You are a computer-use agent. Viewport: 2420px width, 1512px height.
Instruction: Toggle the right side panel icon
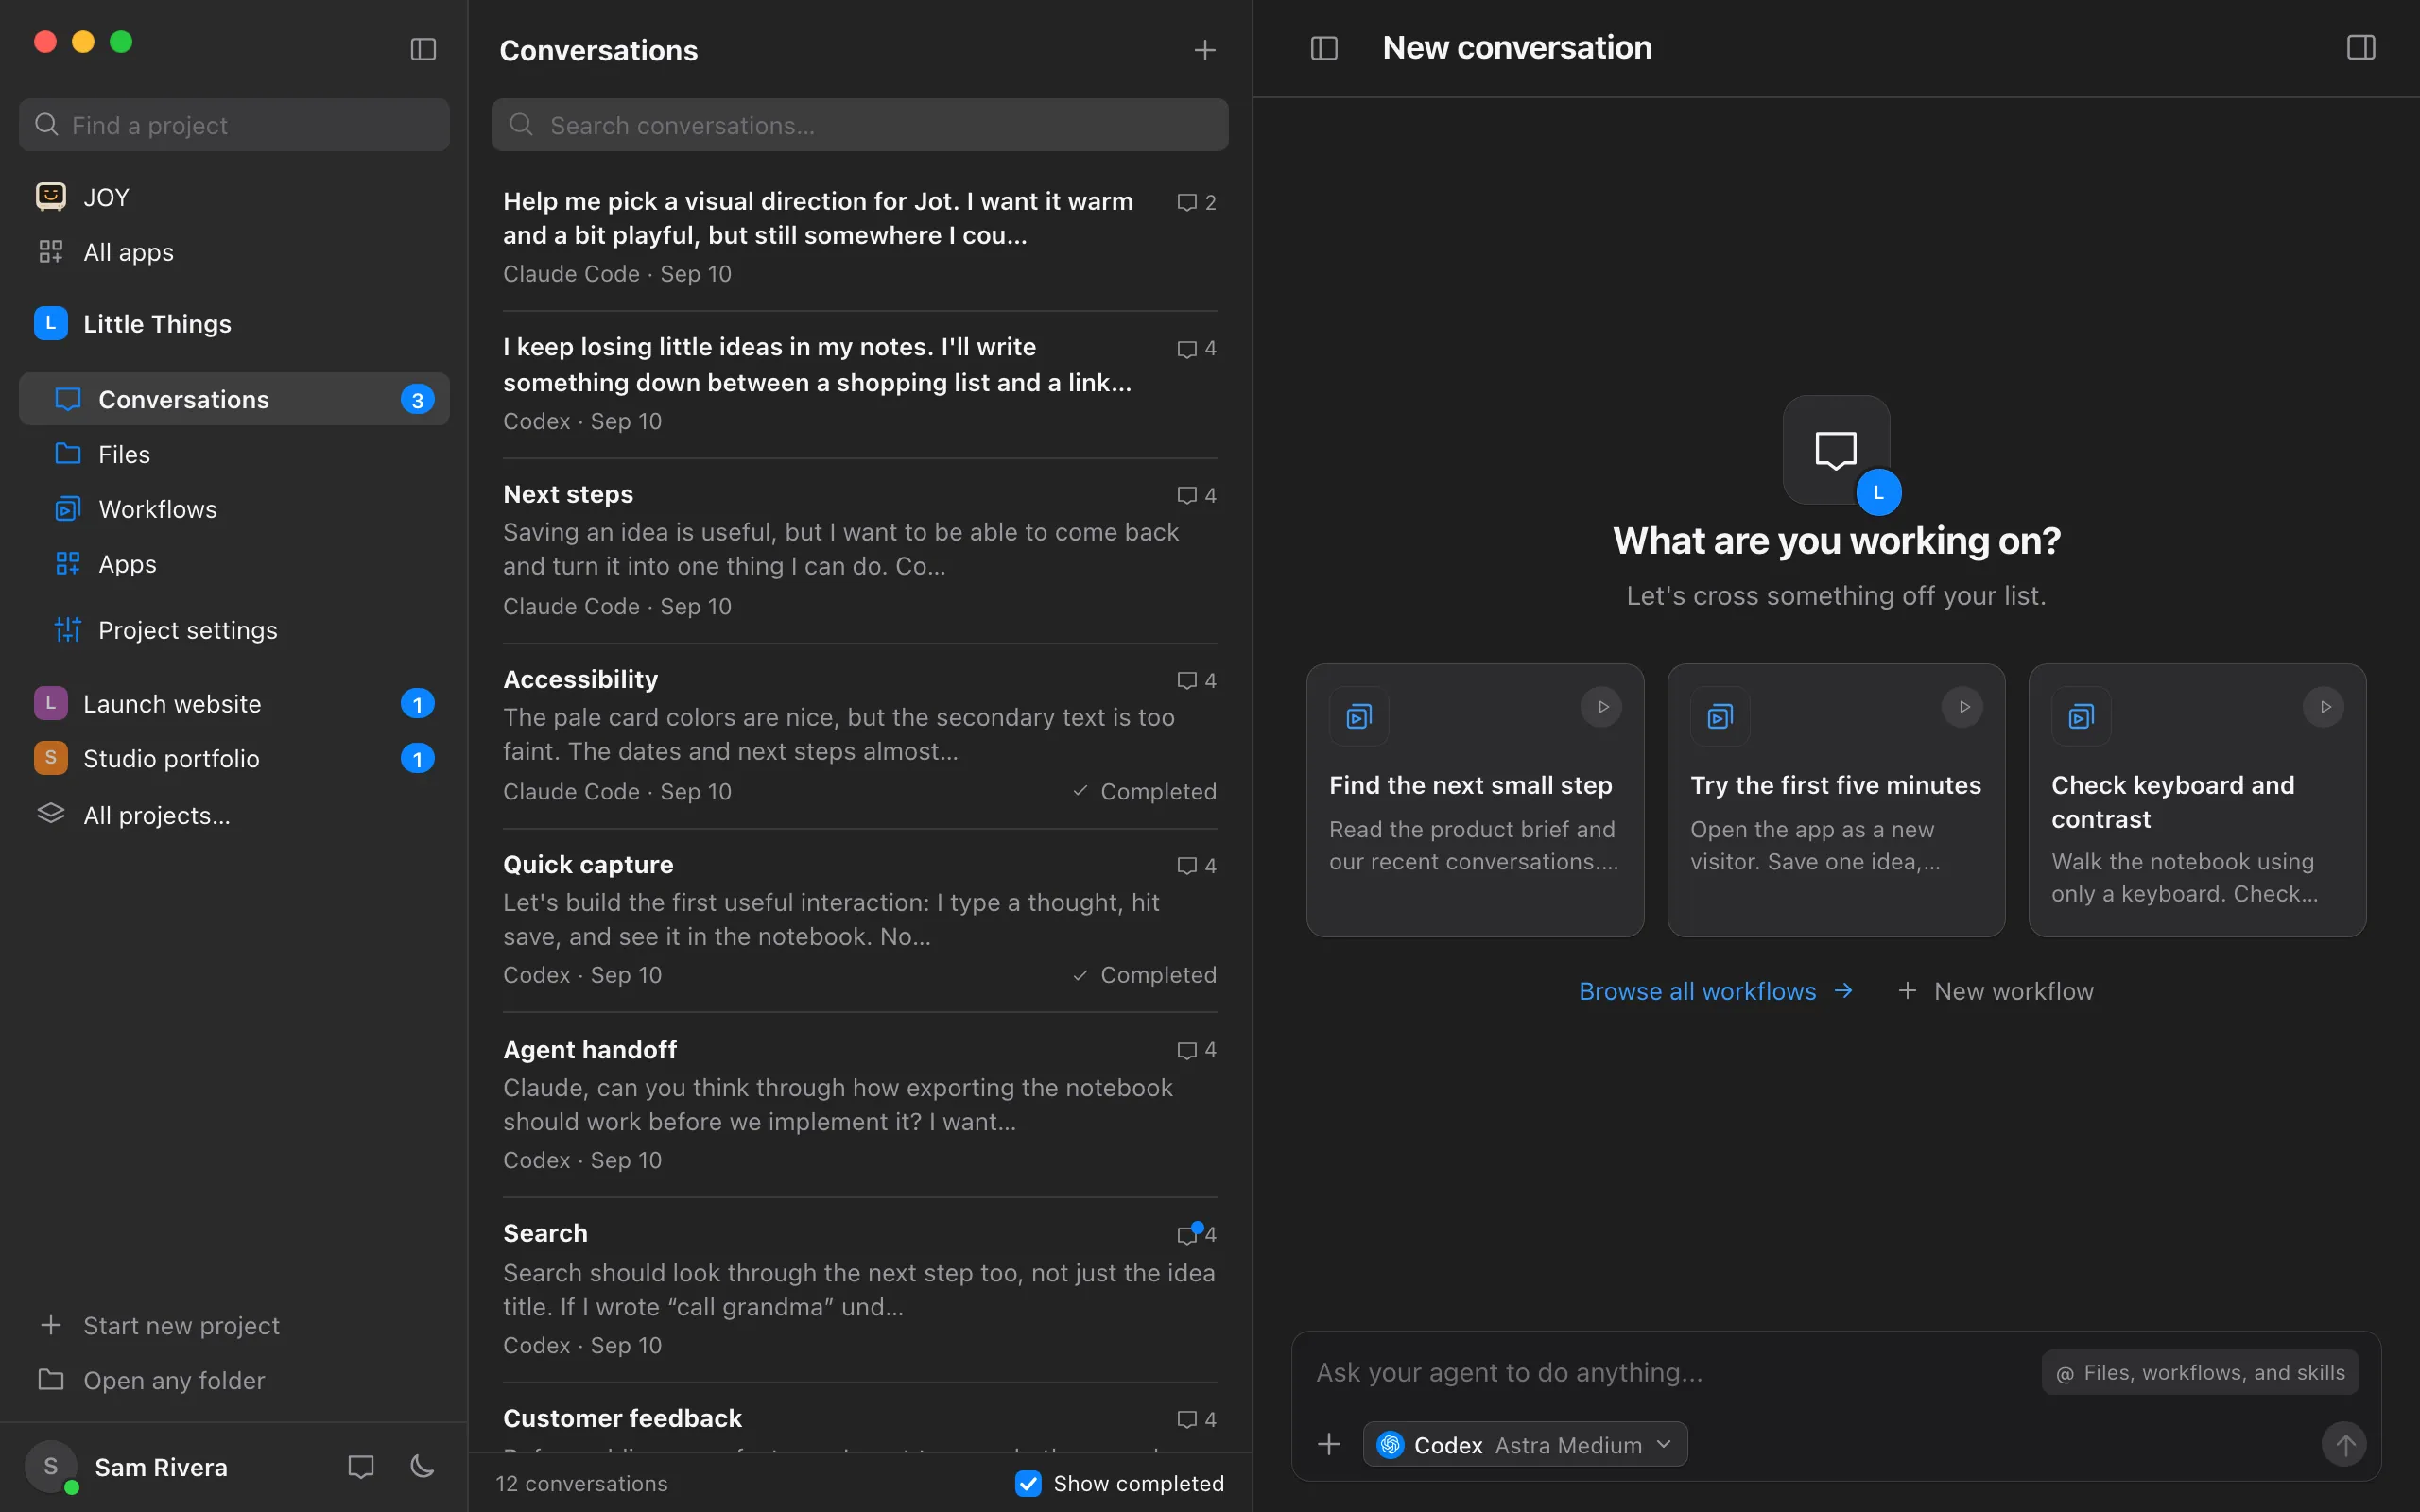[2361, 48]
